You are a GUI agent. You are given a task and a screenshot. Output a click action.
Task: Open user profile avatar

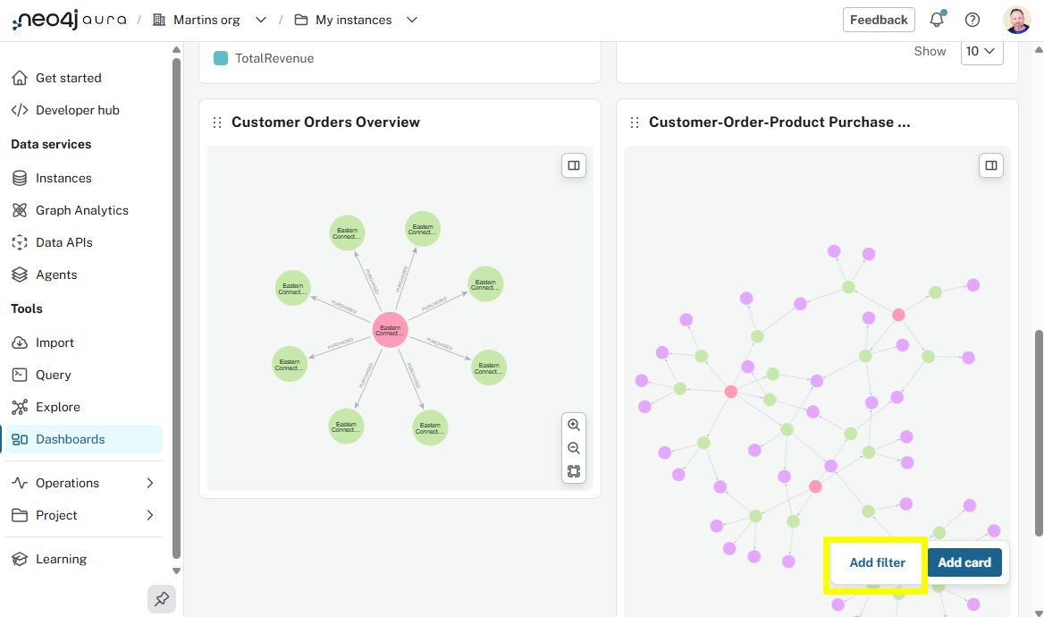tap(1016, 20)
